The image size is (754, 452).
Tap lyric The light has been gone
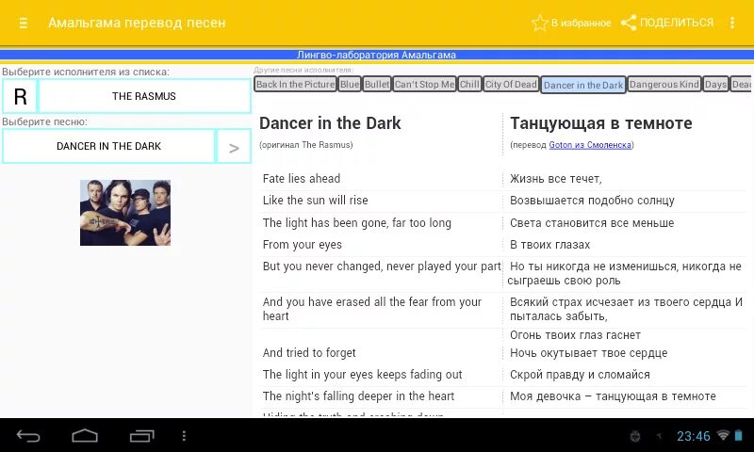(357, 223)
